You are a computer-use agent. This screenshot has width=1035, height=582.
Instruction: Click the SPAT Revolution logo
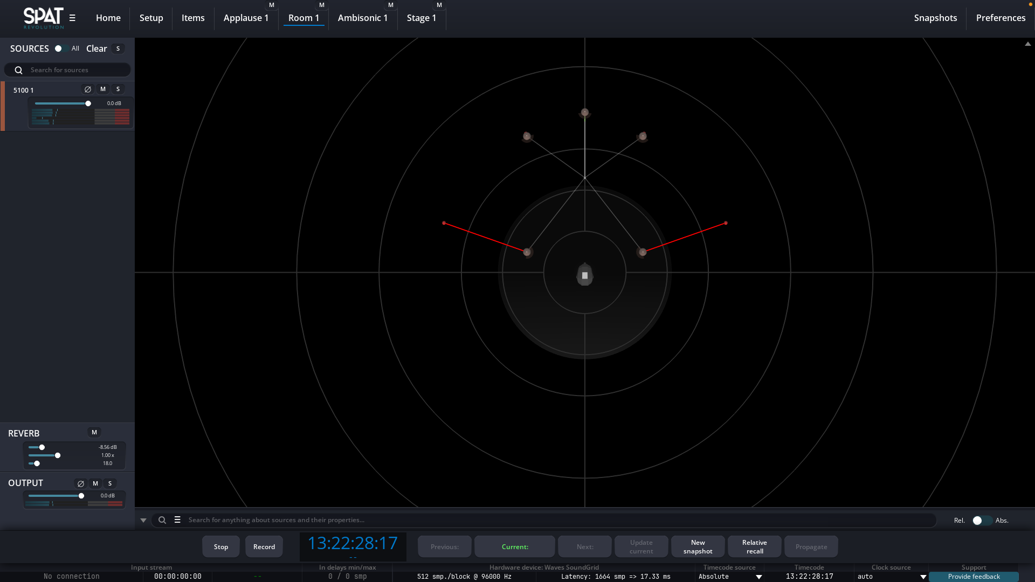[x=43, y=18]
